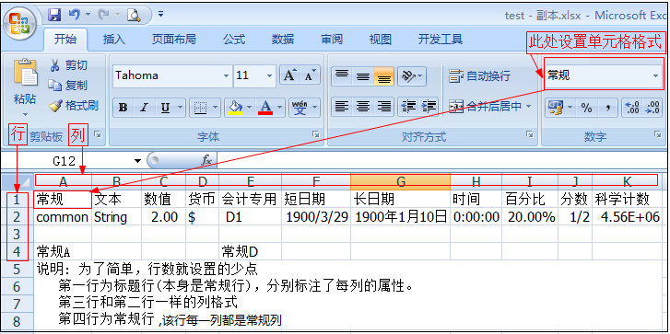Decrease font size with small A button
The height and width of the screenshot is (334, 670).
pyautogui.click(x=310, y=75)
